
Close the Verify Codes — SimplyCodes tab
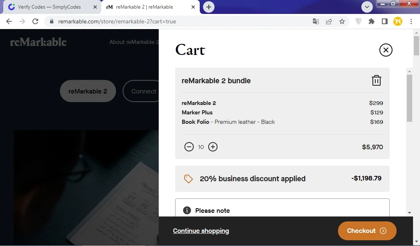(x=95, y=7)
